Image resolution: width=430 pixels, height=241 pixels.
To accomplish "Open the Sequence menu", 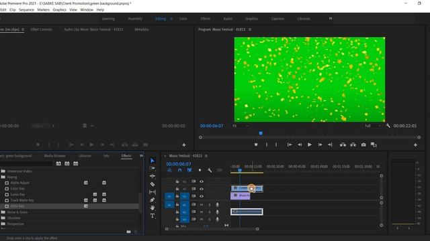I will tap(26, 9).
